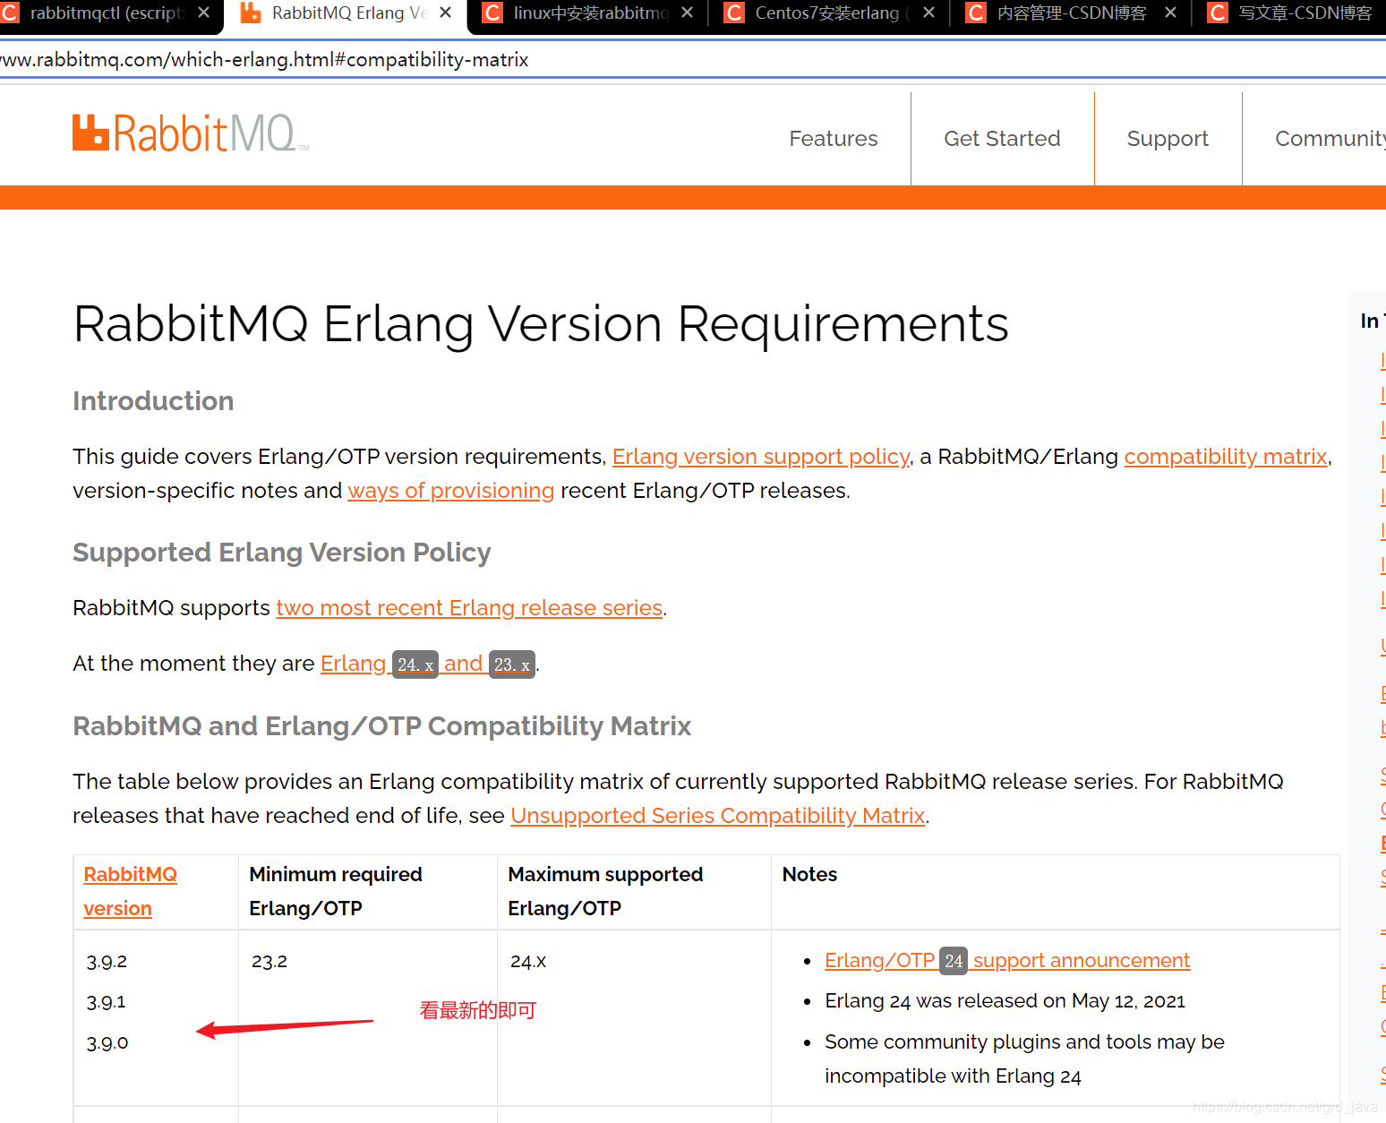Viewport: 1386px width, 1123px height.
Task: Follow the Erlang version support policy link
Action: (x=761, y=457)
